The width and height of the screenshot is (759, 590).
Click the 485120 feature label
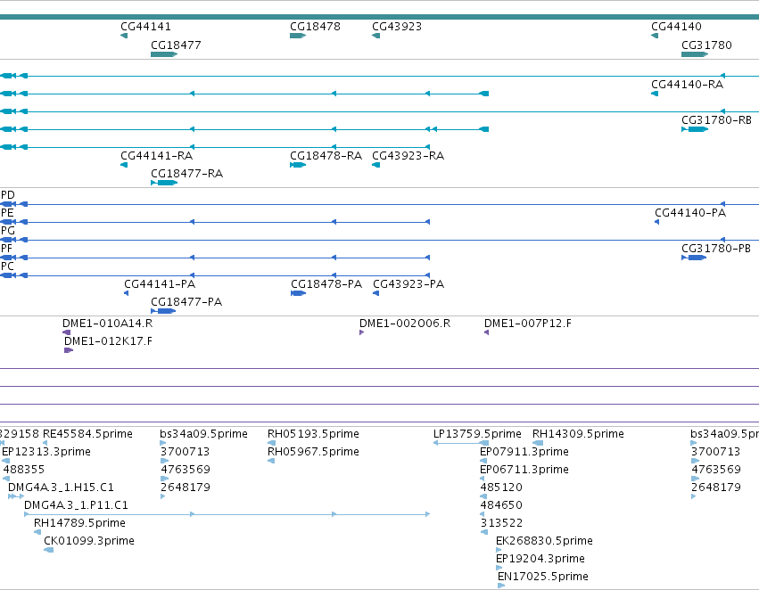pyautogui.click(x=501, y=488)
